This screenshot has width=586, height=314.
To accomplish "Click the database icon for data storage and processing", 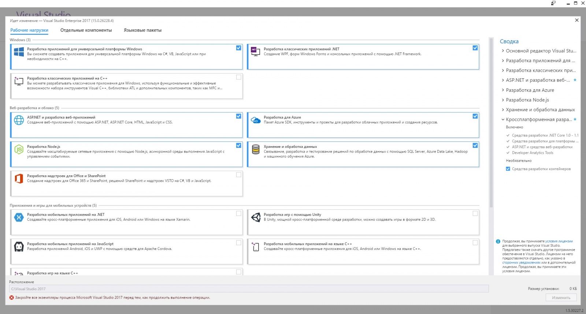I will pyautogui.click(x=256, y=149).
